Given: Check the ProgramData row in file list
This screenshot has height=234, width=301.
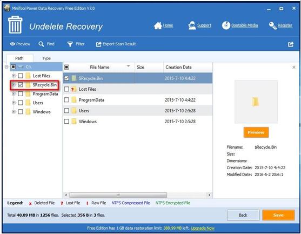Looking at the screenshot, I should pos(66,100).
